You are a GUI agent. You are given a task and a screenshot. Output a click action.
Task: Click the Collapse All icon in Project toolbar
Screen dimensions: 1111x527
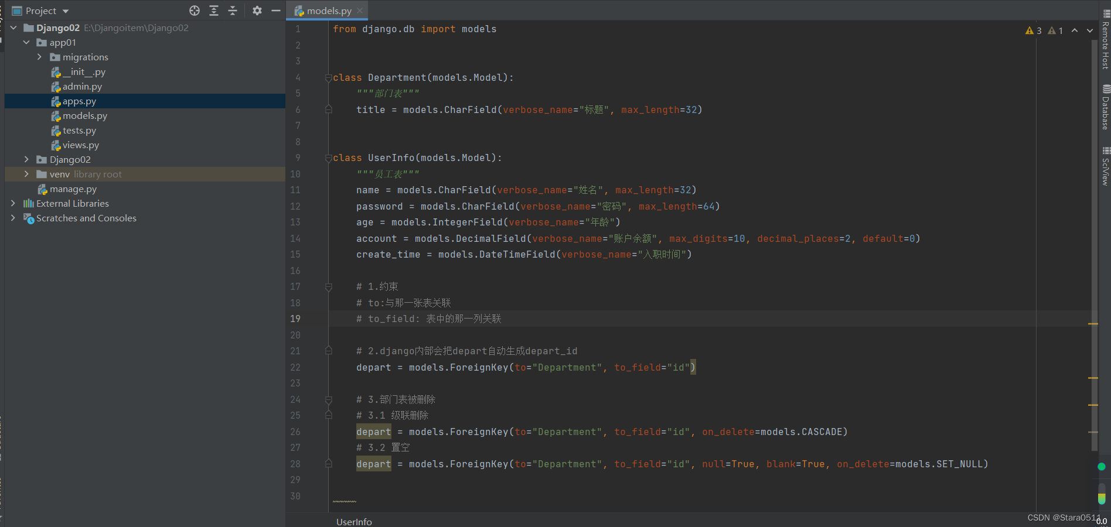tap(233, 11)
